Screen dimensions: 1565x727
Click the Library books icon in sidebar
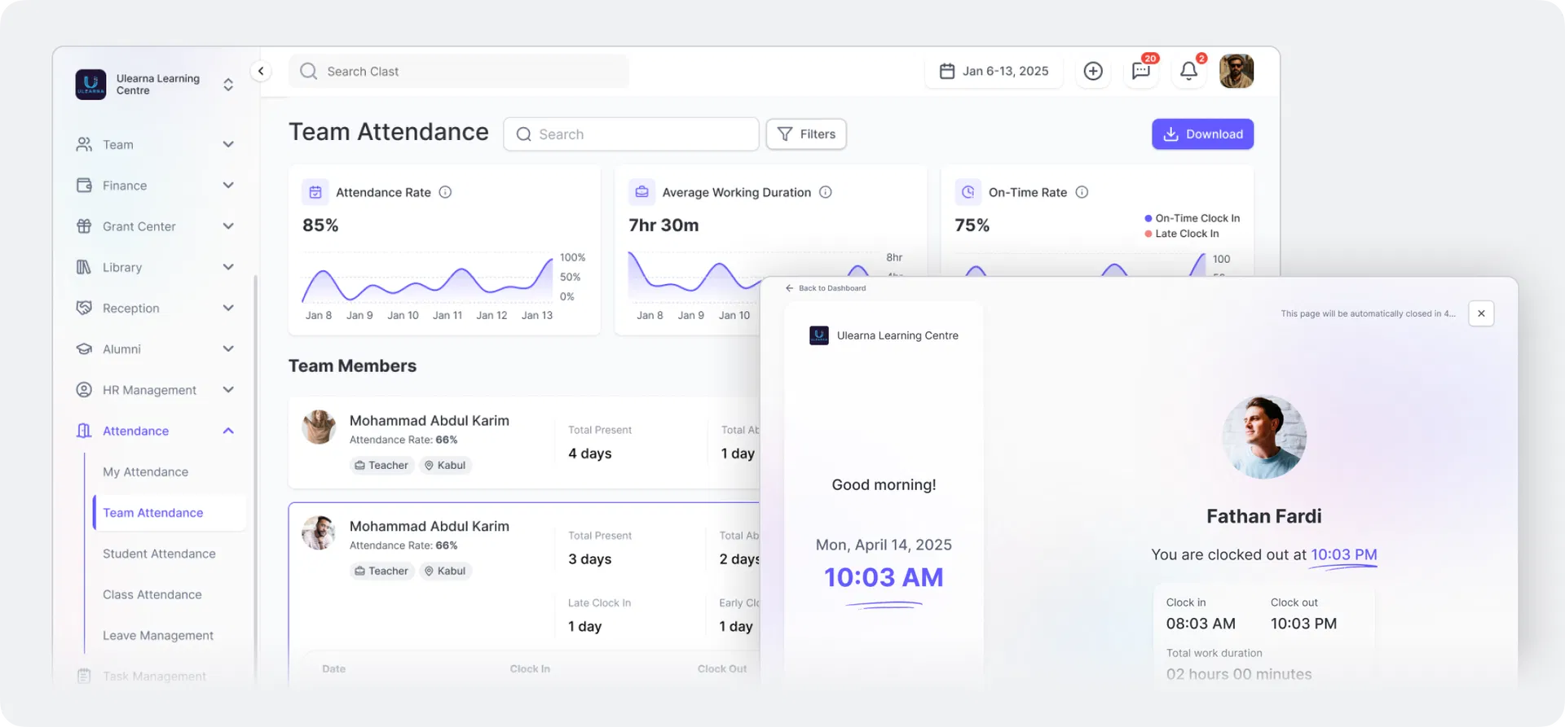click(x=84, y=267)
